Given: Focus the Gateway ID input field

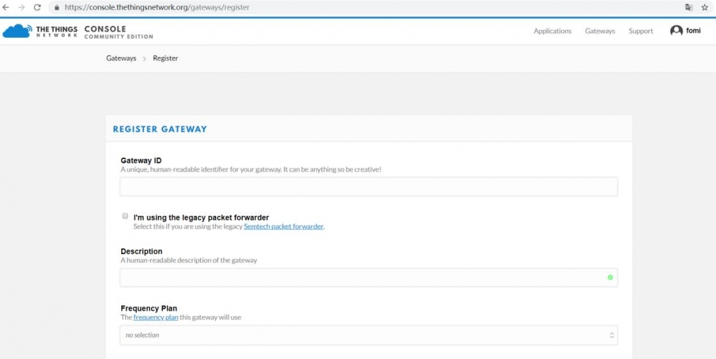Looking at the screenshot, I should pos(369,187).
